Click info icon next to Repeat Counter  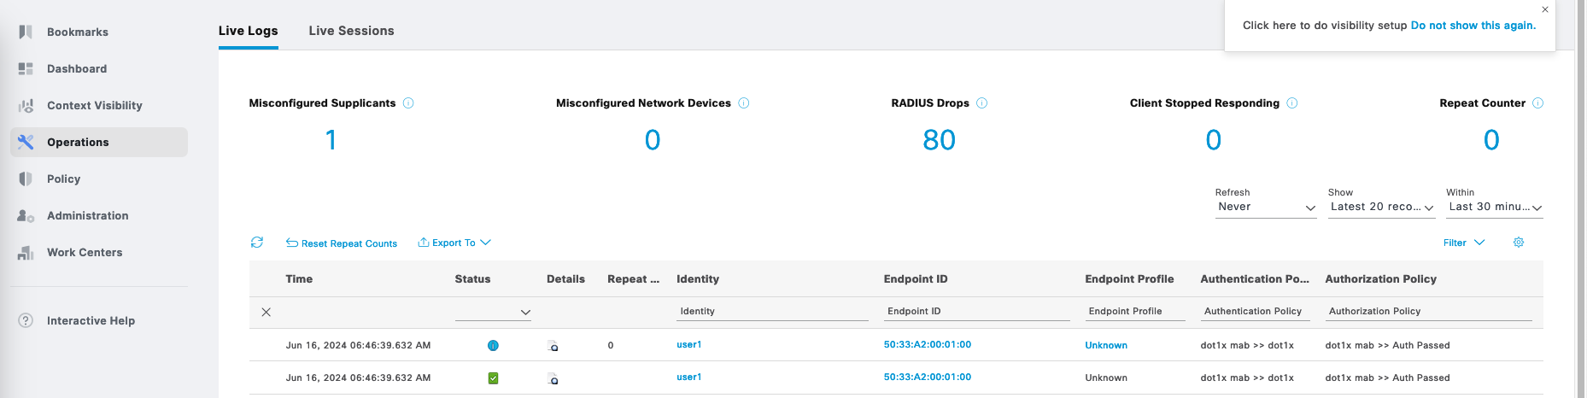click(x=1537, y=103)
